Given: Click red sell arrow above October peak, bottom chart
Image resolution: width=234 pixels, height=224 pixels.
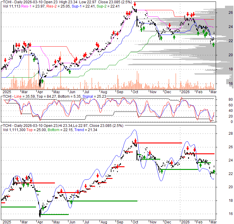Looking at the screenshot, I should pos(135,140).
